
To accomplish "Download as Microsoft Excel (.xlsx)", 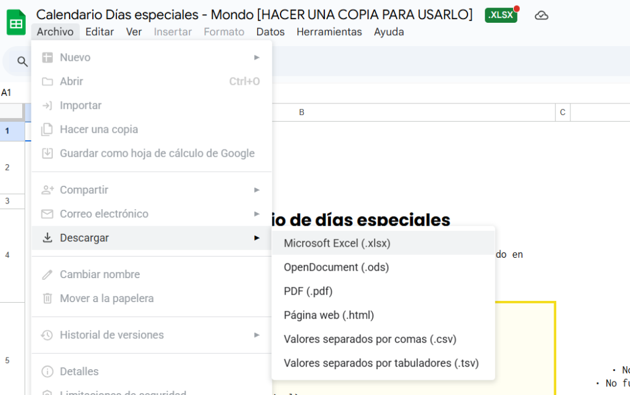I will [337, 243].
